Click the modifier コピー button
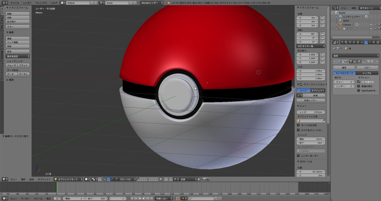 367,67
